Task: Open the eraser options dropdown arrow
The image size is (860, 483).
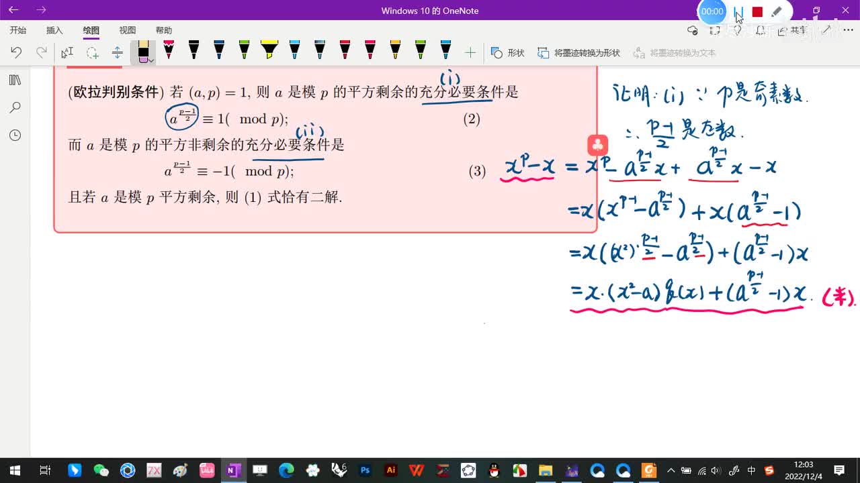Action: [x=151, y=60]
